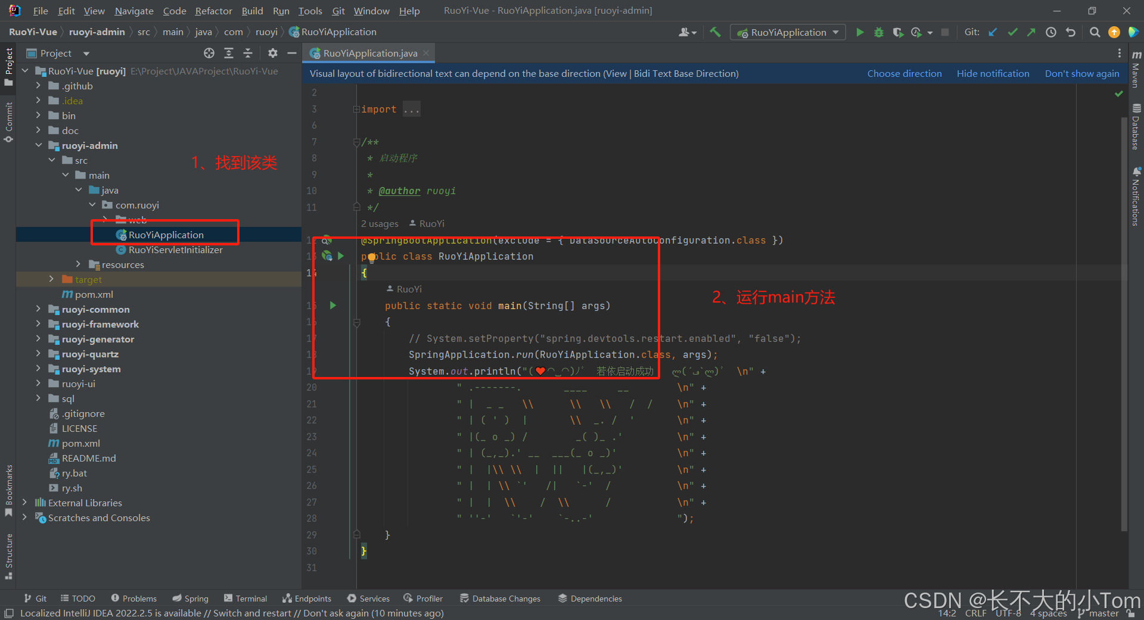Click UTF-8 encoding in status bar

[x=1008, y=613]
